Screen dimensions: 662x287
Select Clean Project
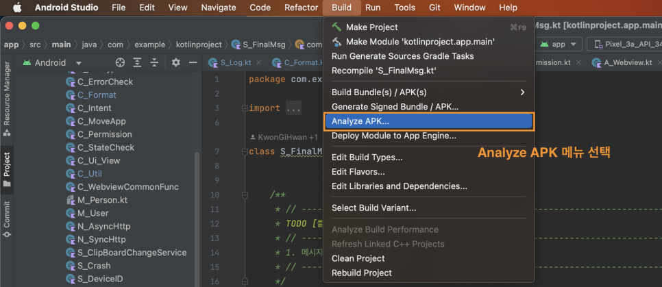pos(429,258)
